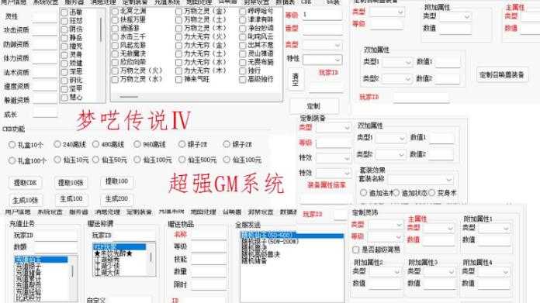Click the 生成100 button
The height and width of the screenshot is (303, 540).
click(x=71, y=199)
